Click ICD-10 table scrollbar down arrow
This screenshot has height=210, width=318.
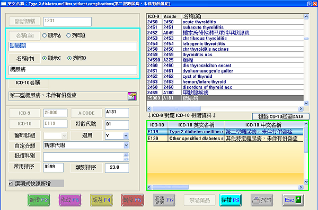click(306, 182)
